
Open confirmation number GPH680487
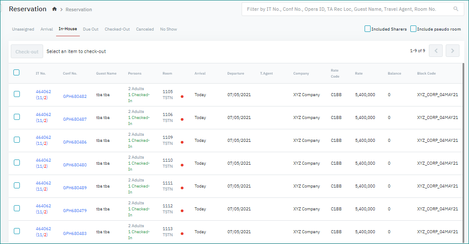click(x=75, y=119)
